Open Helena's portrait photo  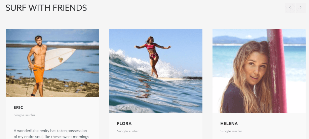tap(259, 71)
